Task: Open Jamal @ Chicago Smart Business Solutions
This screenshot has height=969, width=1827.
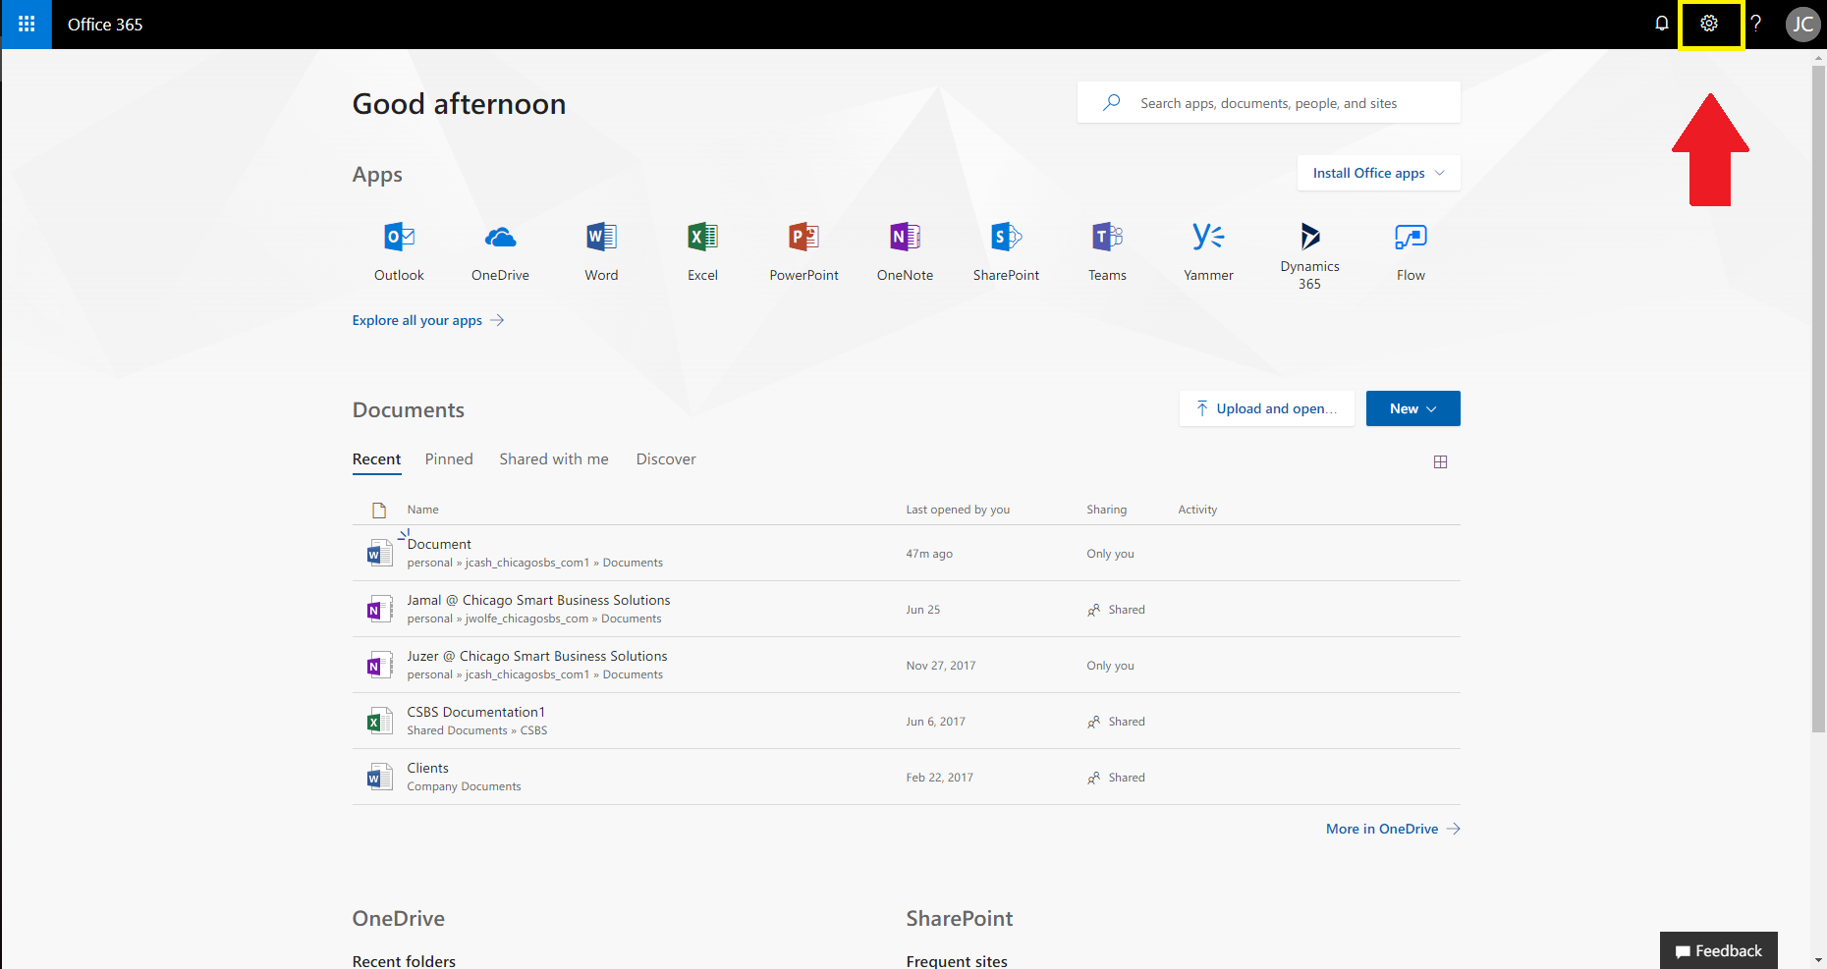Action: point(538,600)
